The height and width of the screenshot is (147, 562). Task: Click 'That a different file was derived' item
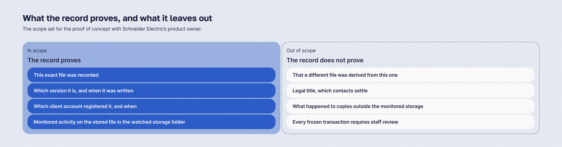pos(411,75)
